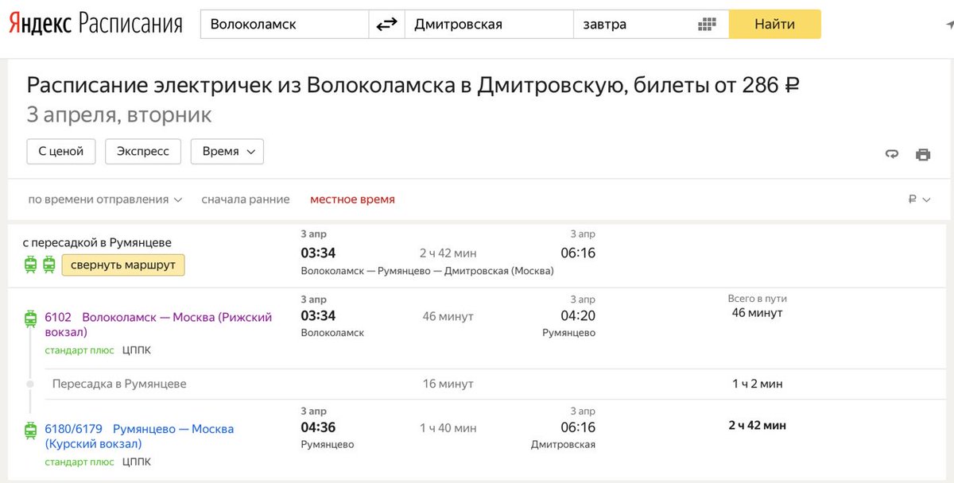Swap departure and arrival stations
This screenshot has height=483, width=954.
[386, 24]
